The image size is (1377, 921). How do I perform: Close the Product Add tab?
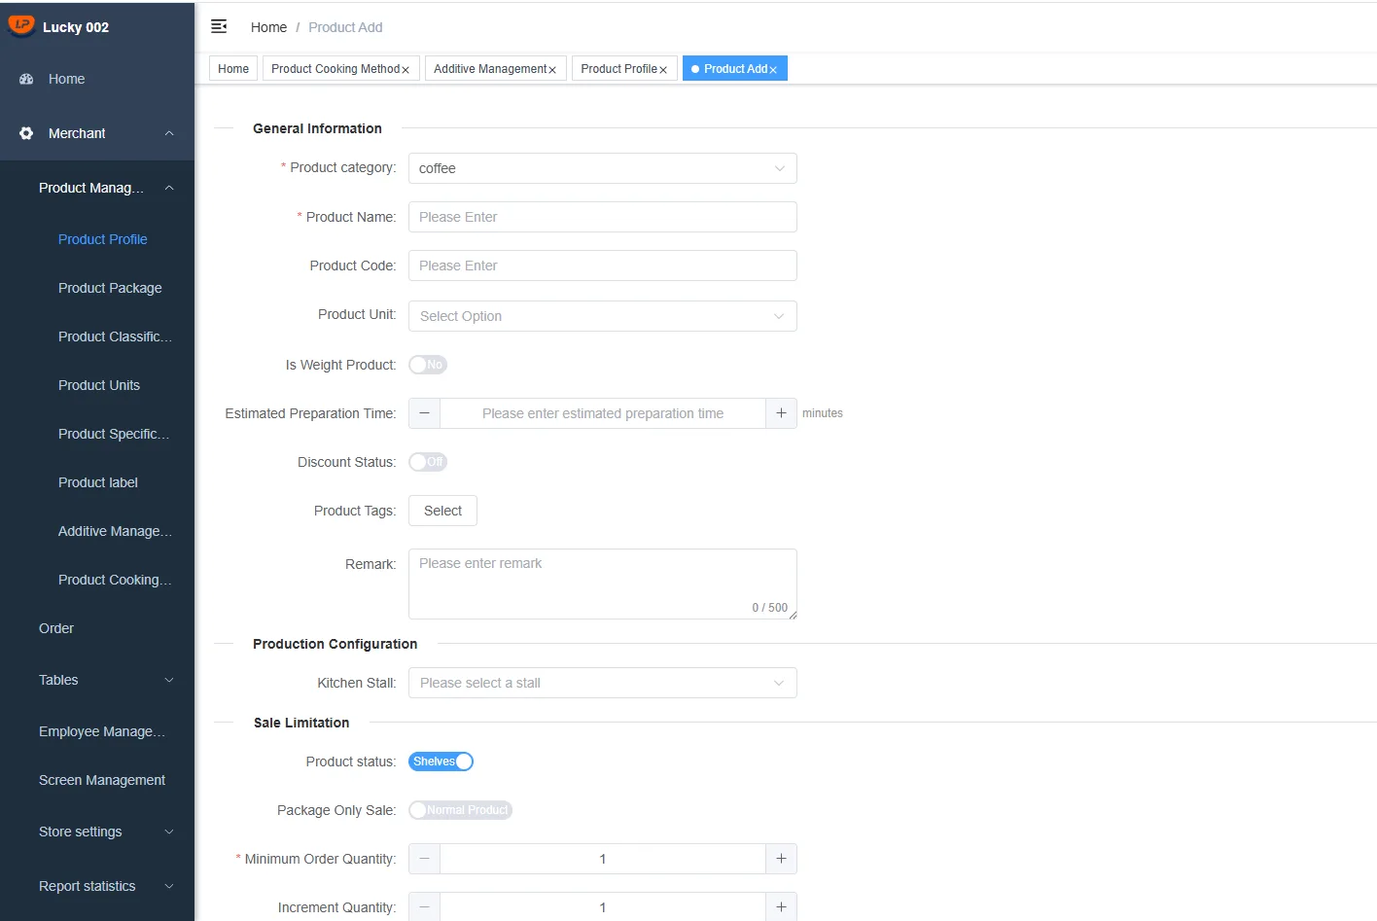pyautogui.click(x=773, y=70)
